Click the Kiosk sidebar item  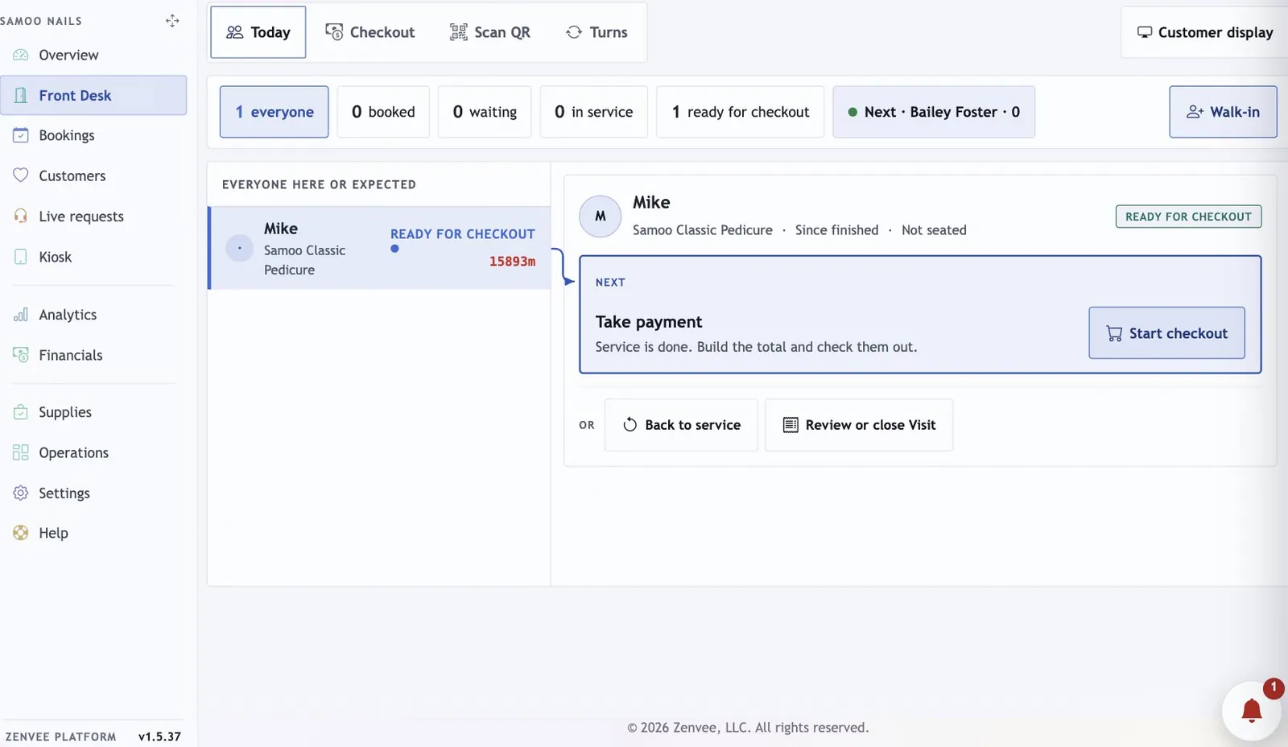pyautogui.click(x=93, y=257)
